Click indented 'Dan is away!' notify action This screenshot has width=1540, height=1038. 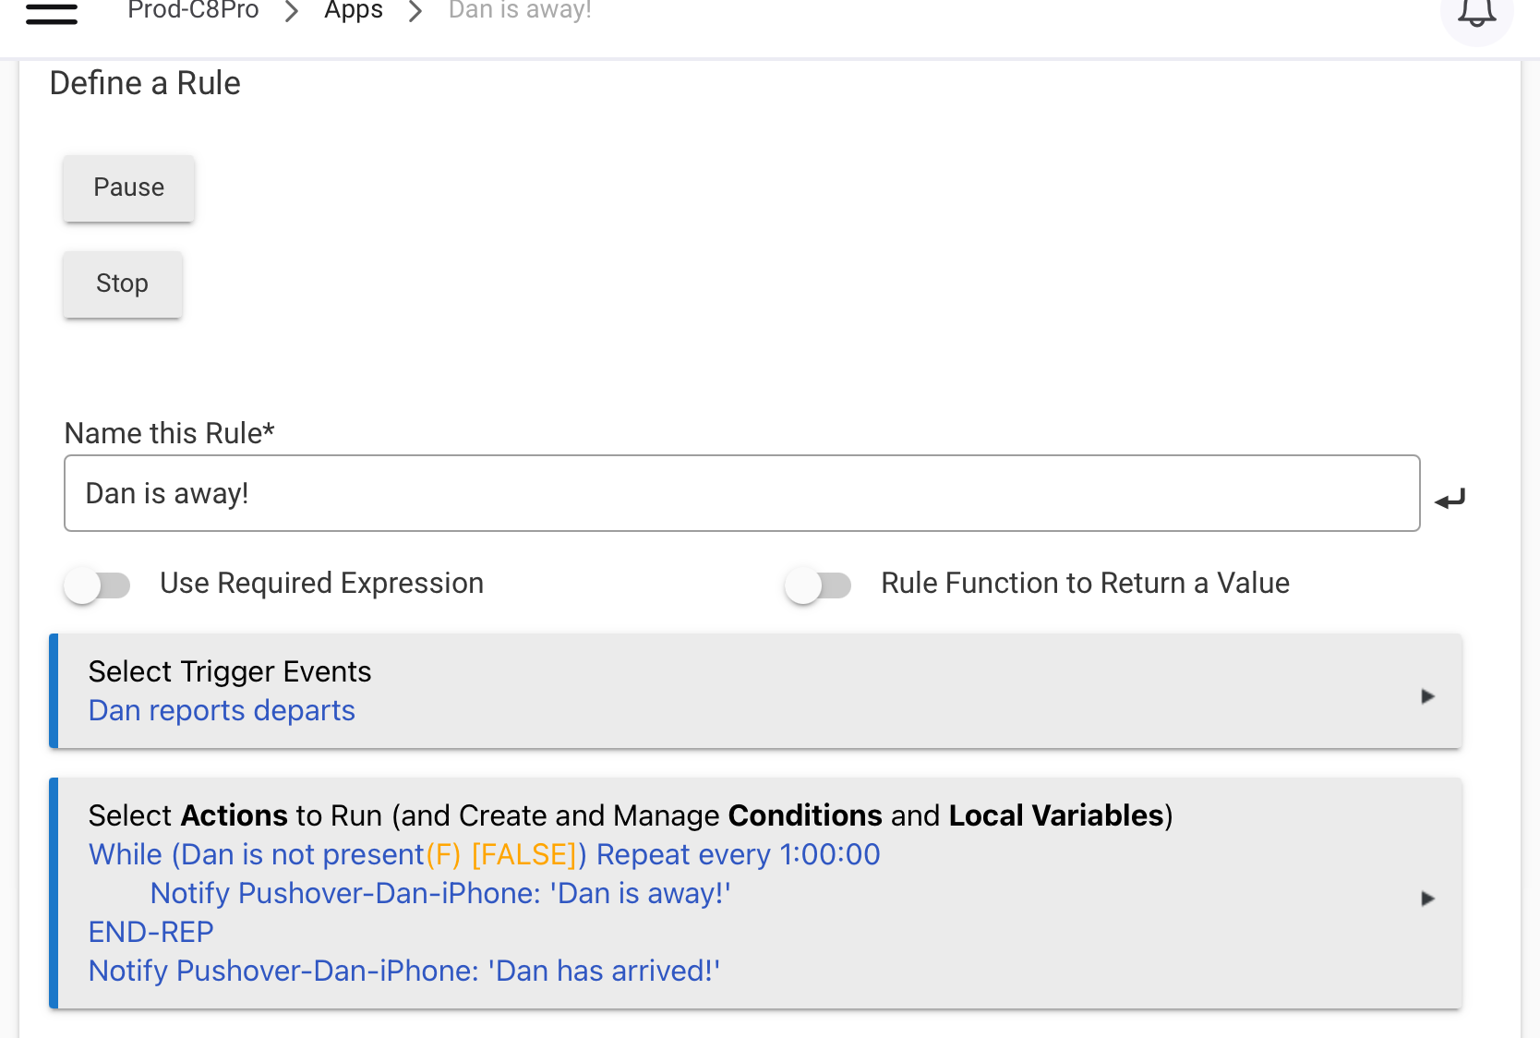point(440,893)
